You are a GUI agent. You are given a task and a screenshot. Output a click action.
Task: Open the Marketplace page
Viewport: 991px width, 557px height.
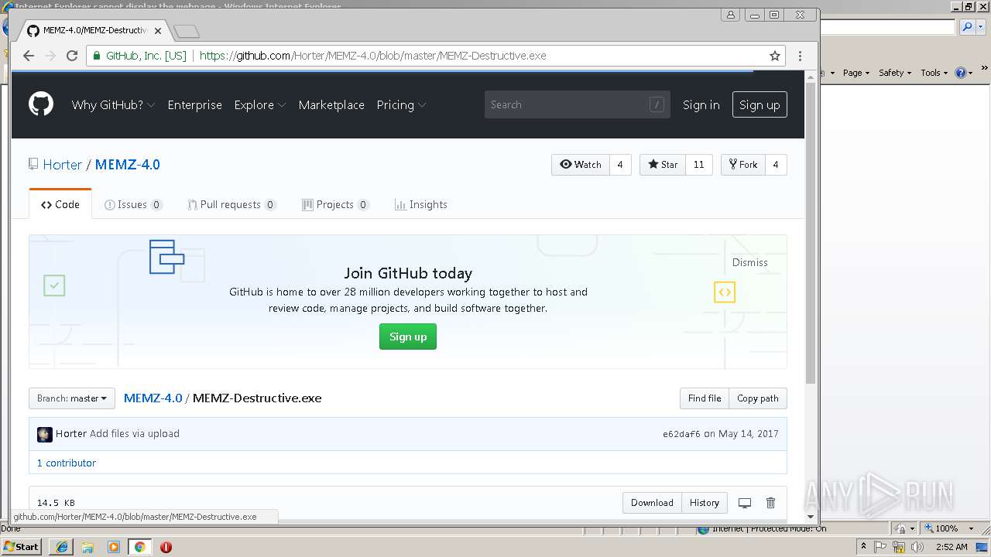pos(331,105)
